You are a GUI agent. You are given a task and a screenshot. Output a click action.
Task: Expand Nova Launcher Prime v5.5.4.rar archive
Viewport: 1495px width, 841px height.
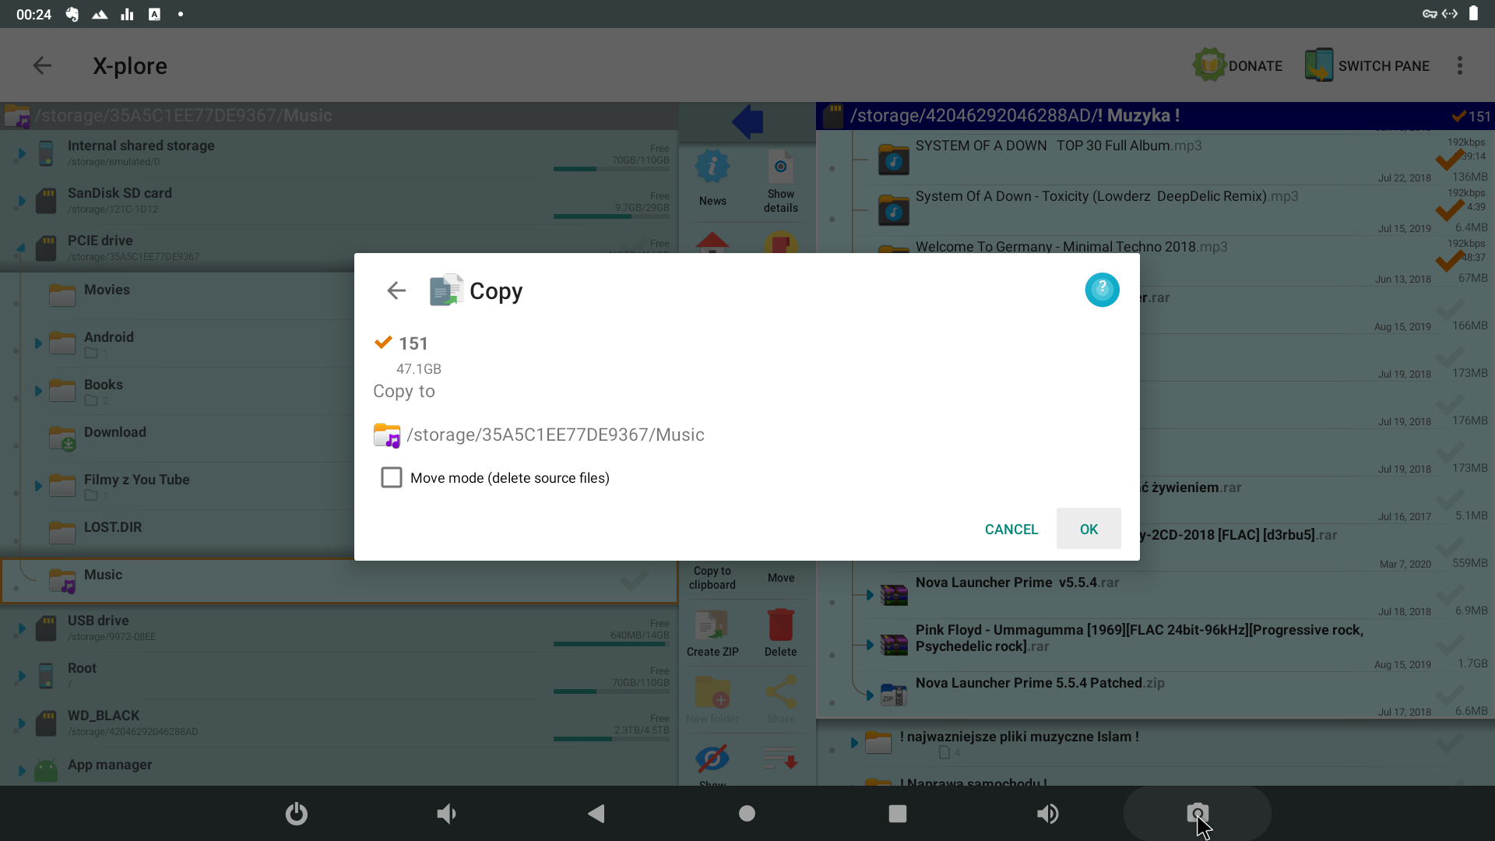coord(870,595)
